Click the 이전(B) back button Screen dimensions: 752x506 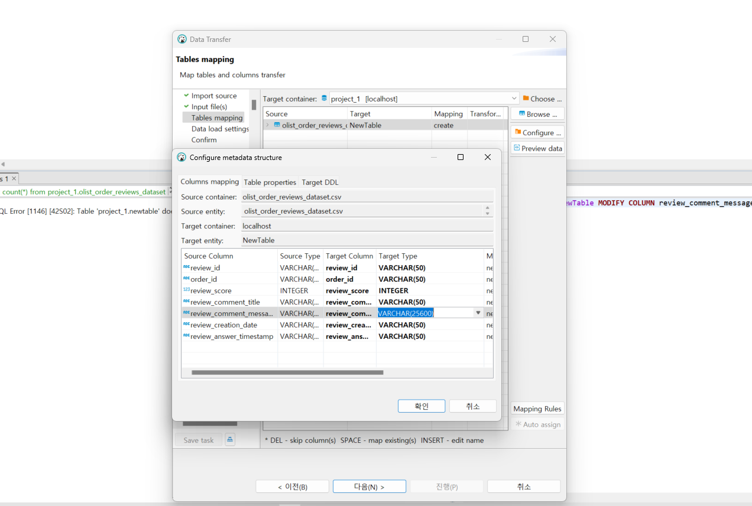(x=292, y=487)
